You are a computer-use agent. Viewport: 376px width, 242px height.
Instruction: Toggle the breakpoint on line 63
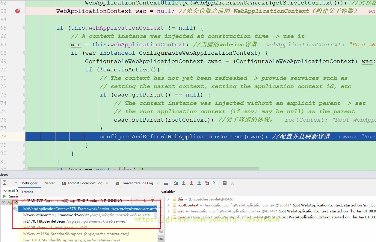tap(18, 11)
